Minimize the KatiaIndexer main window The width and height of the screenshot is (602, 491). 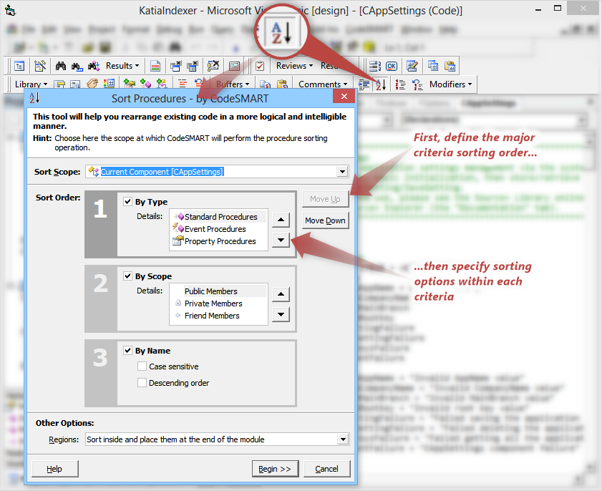click(x=538, y=9)
